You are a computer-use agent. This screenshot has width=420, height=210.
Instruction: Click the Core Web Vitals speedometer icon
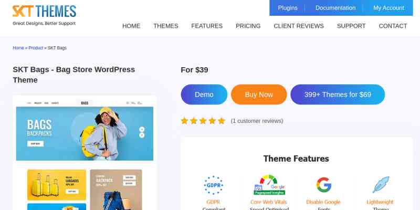[x=269, y=185]
